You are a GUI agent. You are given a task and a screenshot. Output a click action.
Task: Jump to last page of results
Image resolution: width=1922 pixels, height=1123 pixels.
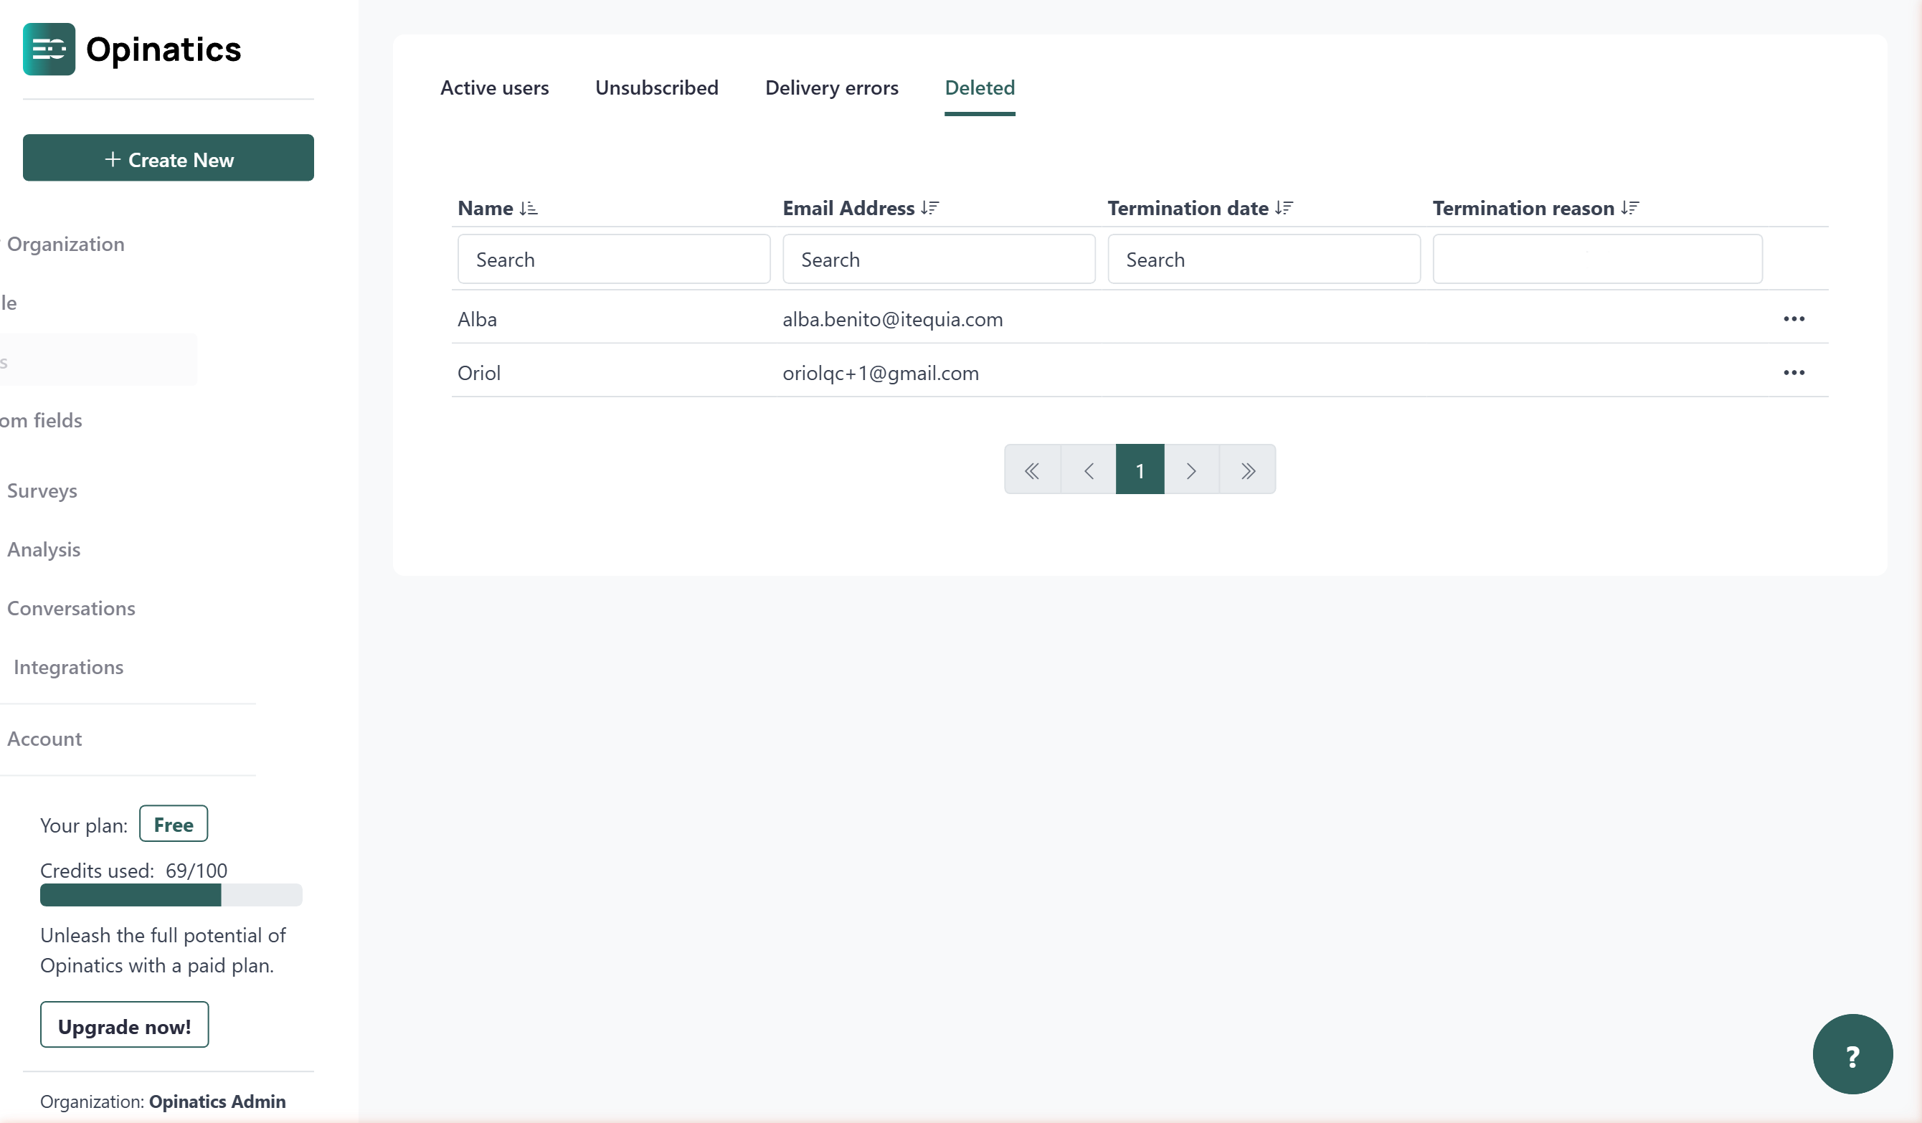tap(1248, 470)
